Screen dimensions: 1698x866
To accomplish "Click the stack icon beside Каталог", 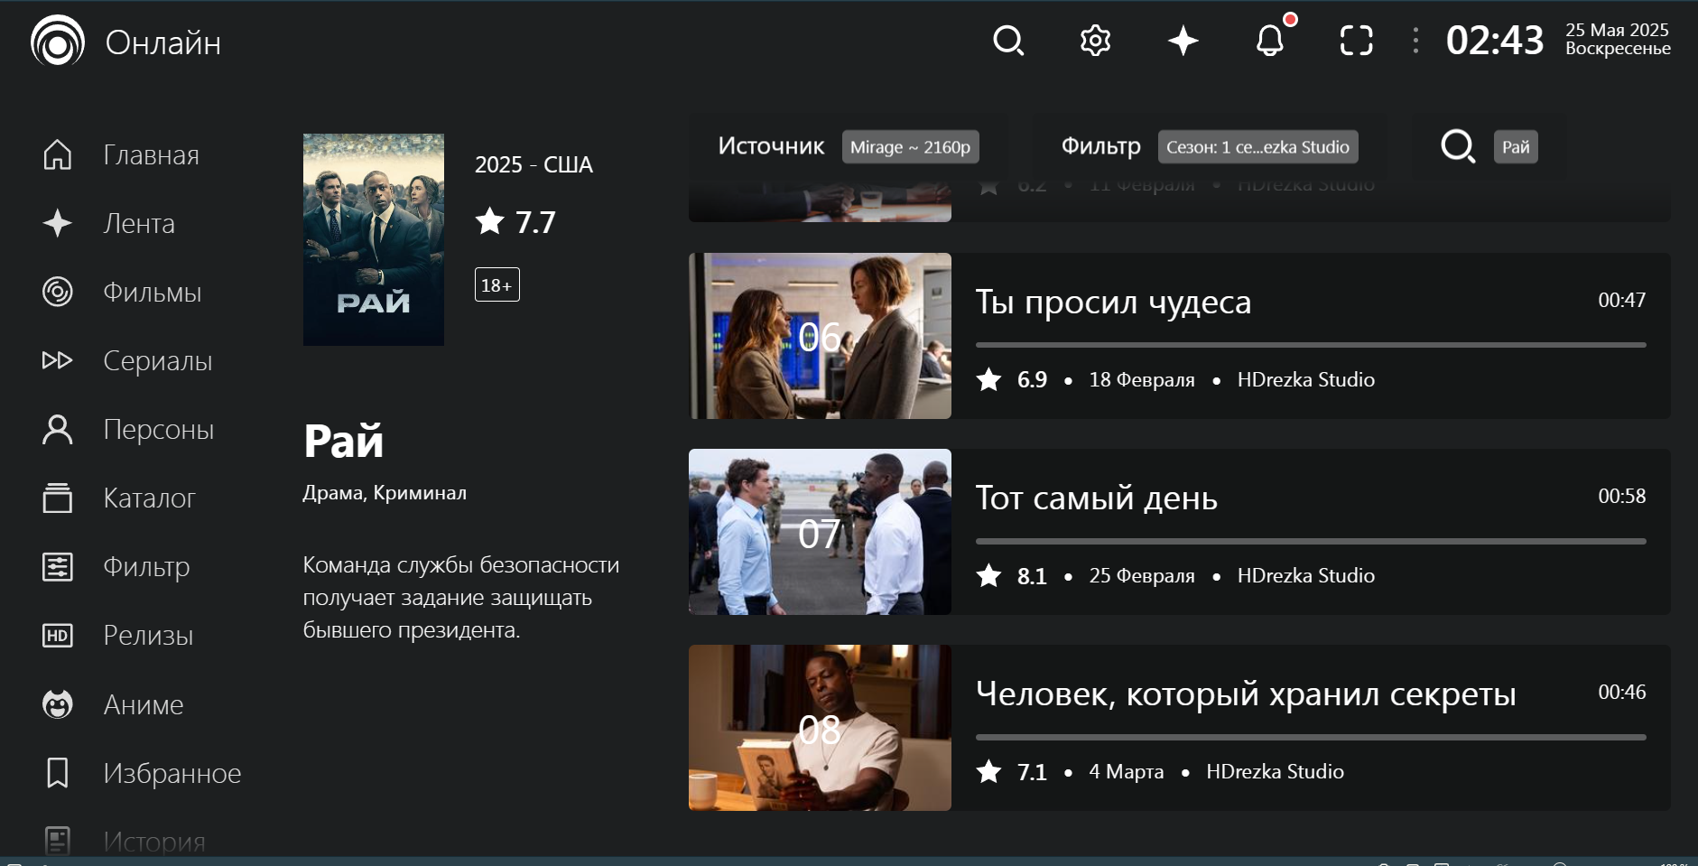I will [x=58, y=498].
